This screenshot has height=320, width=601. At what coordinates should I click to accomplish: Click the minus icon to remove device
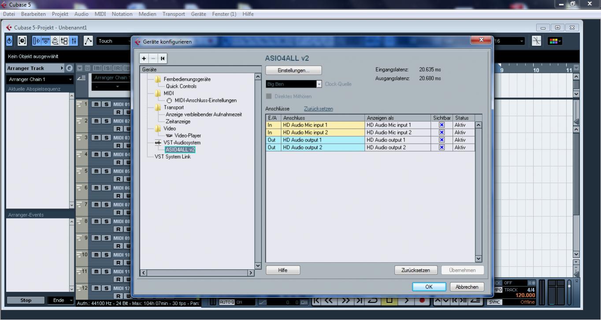153,58
